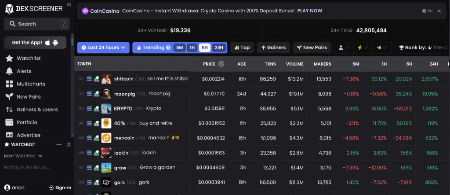
Task: Click the mancoin lightning boost badge
Action: click(x=175, y=138)
